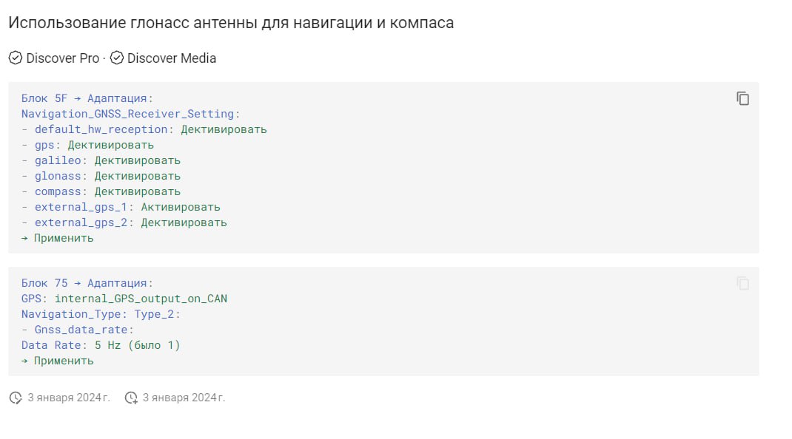Viewport: 792px width, 439px height.
Task: Click the created-date clock icon
Action: pyautogui.click(x=16, y=398)
